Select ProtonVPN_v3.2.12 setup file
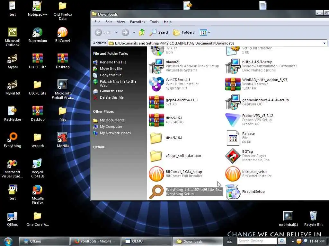329x246 pixels. (x=249, y=120)
